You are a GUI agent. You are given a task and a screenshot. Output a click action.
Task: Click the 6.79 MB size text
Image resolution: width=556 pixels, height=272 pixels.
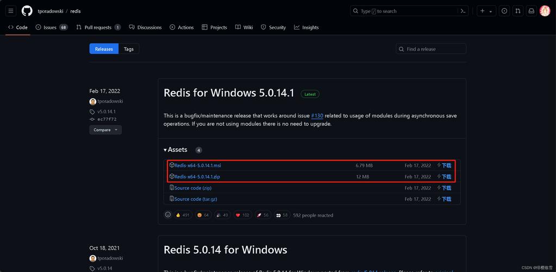364,165
